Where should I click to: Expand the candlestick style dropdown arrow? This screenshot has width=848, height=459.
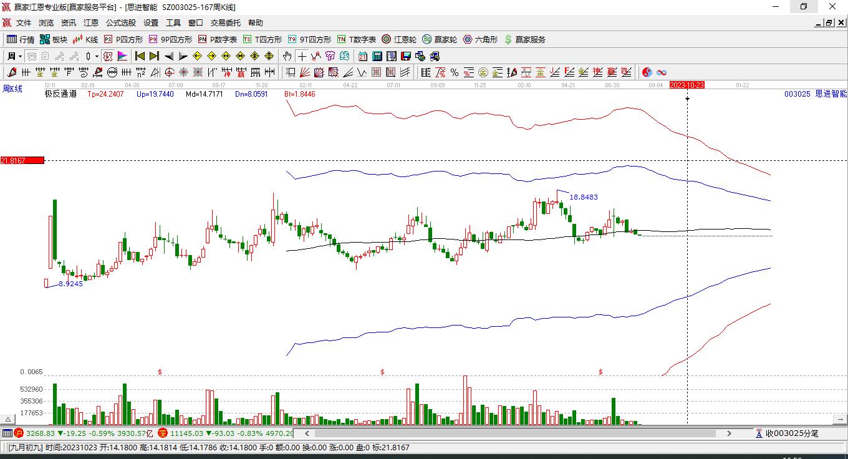(97, 56)
